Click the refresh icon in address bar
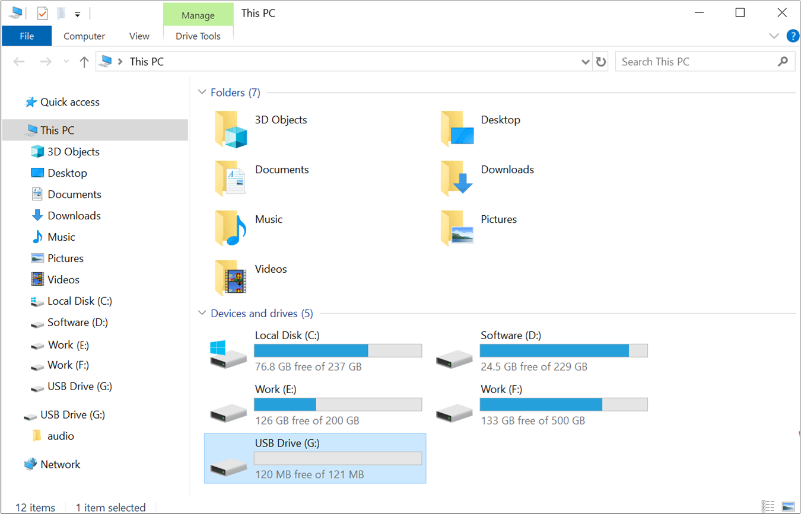The image size is (801, 514). tap(601, 62)
